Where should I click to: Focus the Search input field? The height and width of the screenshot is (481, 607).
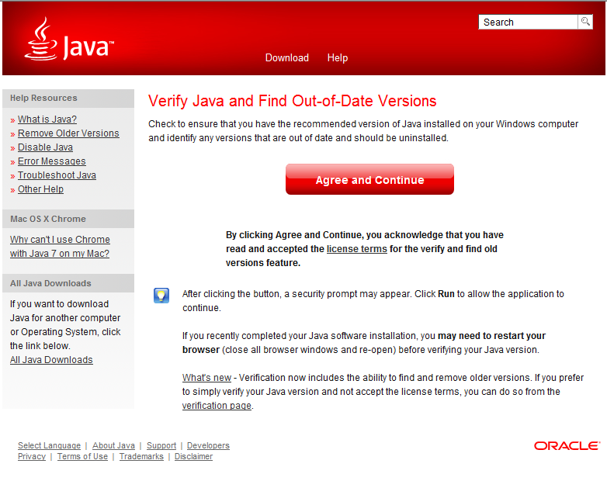pyautogui.click(x=528, y=22)
